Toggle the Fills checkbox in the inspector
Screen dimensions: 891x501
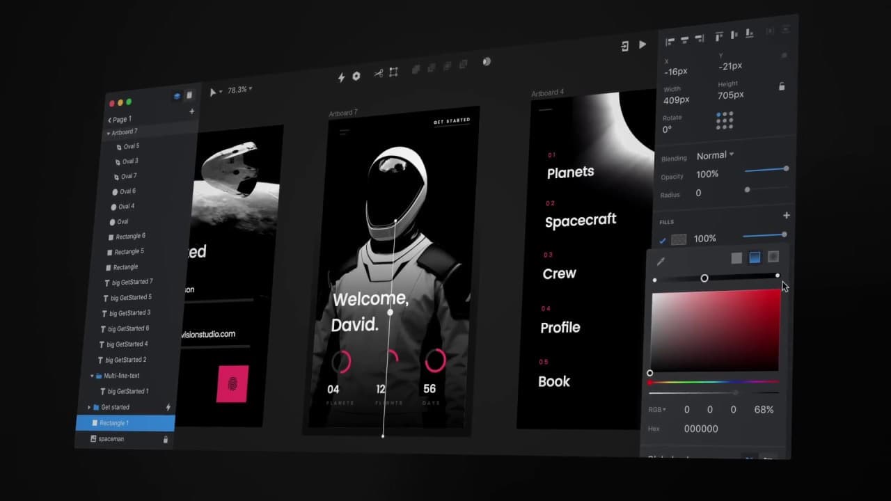(663, 239)
